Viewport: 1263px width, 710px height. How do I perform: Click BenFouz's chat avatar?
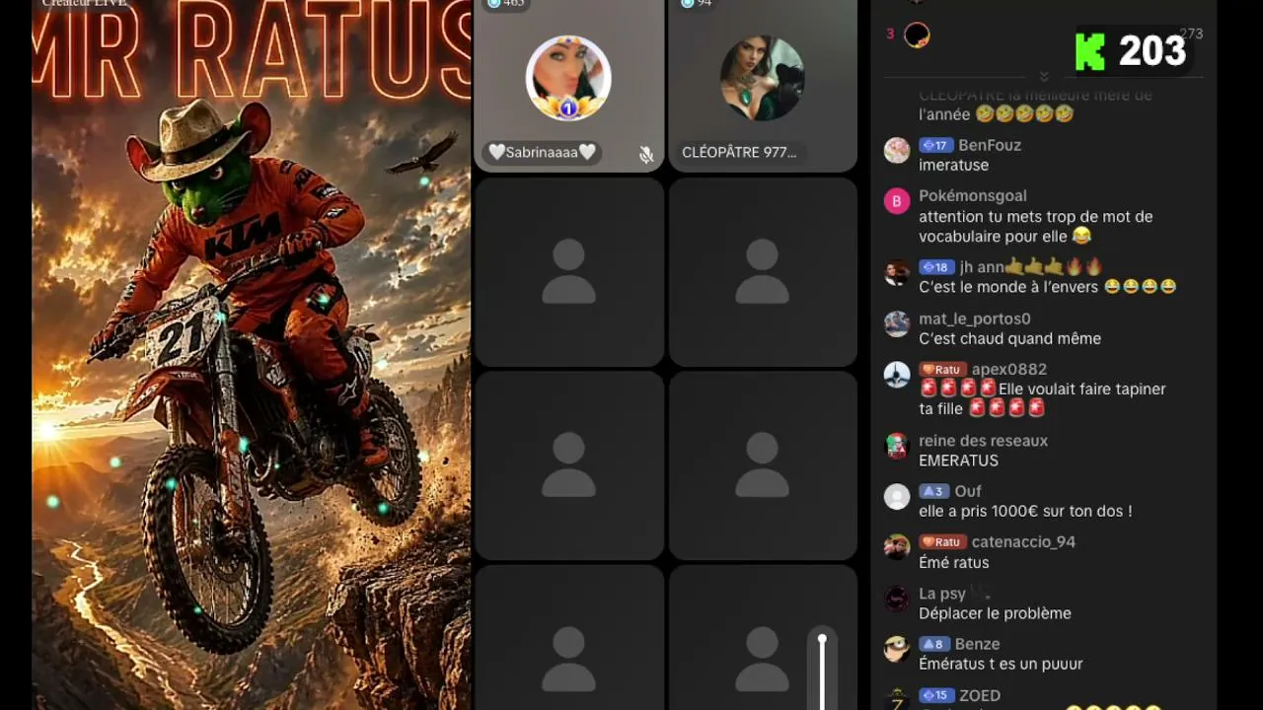point(897,150)
